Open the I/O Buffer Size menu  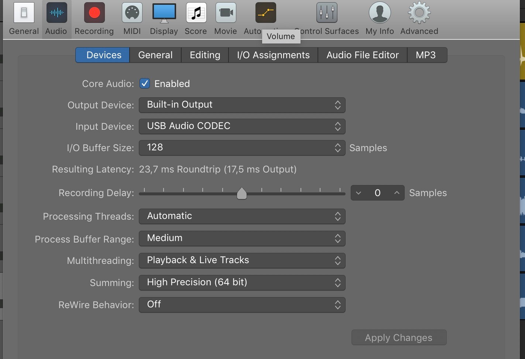[x=242, y=147]
